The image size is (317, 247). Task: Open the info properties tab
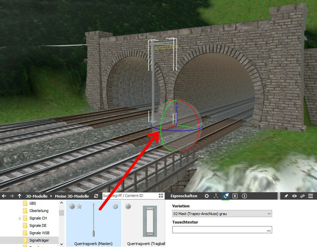244,196
